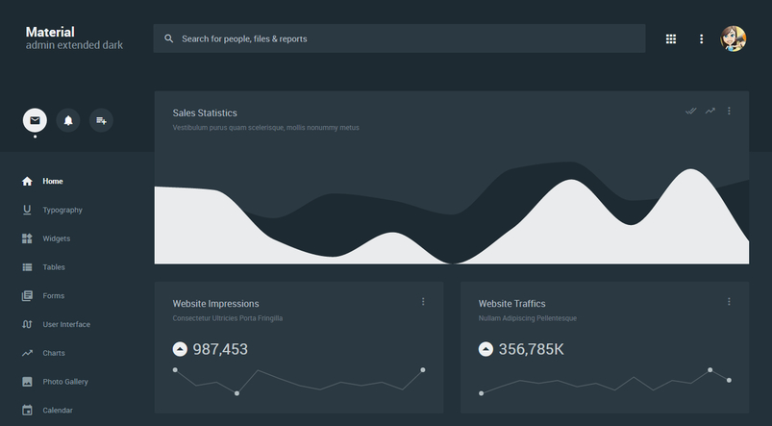The height and width of the screenshot is (426, 772).
Task: Open Website Impressions card options menu
Action: click(x=423, y=301)
